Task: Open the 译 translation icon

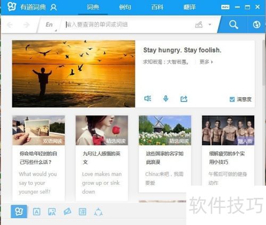Action: point(82,212)
